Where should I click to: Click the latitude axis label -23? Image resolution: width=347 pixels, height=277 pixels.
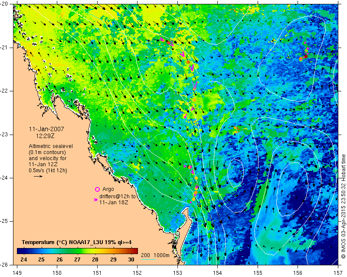coord(4,135)
